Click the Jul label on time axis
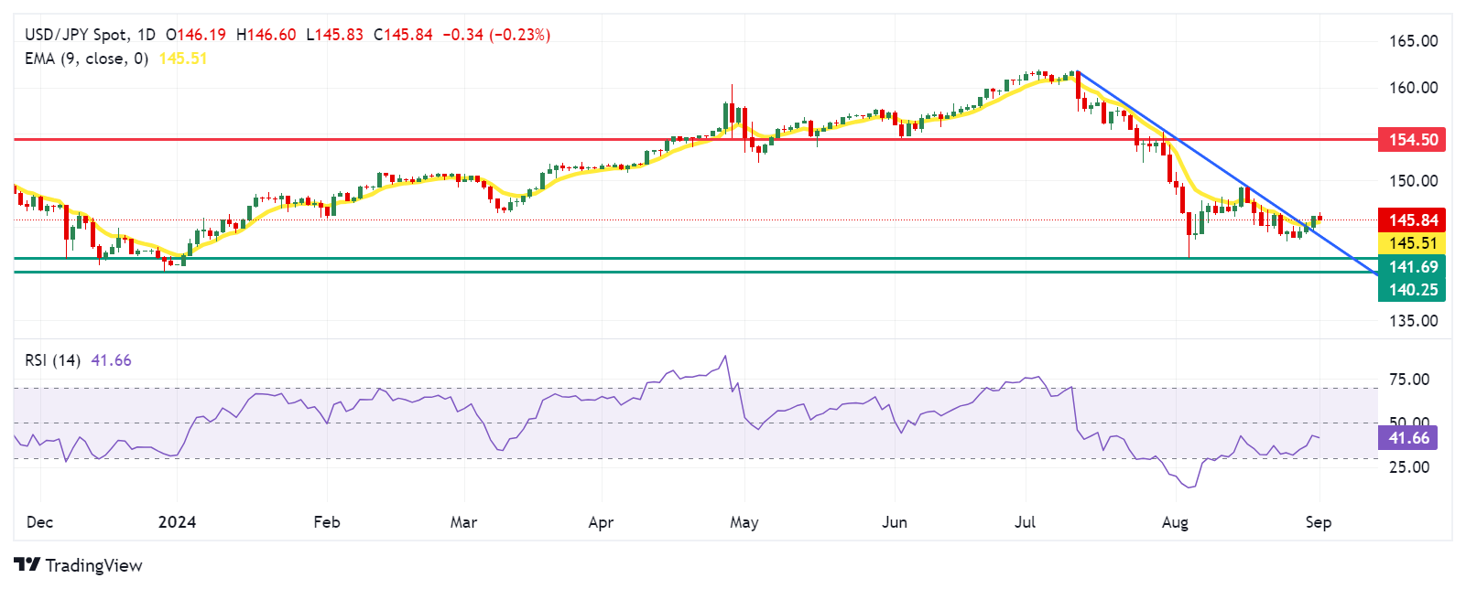Viewport: 1466px width, 589px height. [1025, 522]
